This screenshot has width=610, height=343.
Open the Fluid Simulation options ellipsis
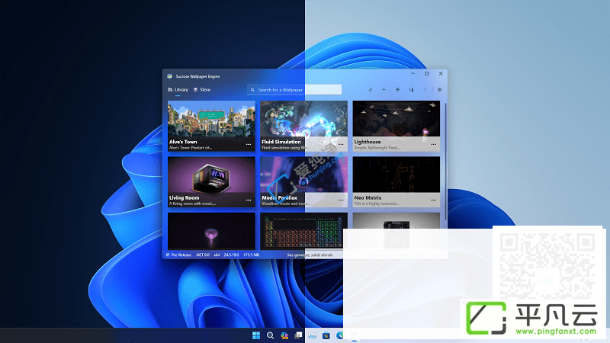tap(341, 144)
